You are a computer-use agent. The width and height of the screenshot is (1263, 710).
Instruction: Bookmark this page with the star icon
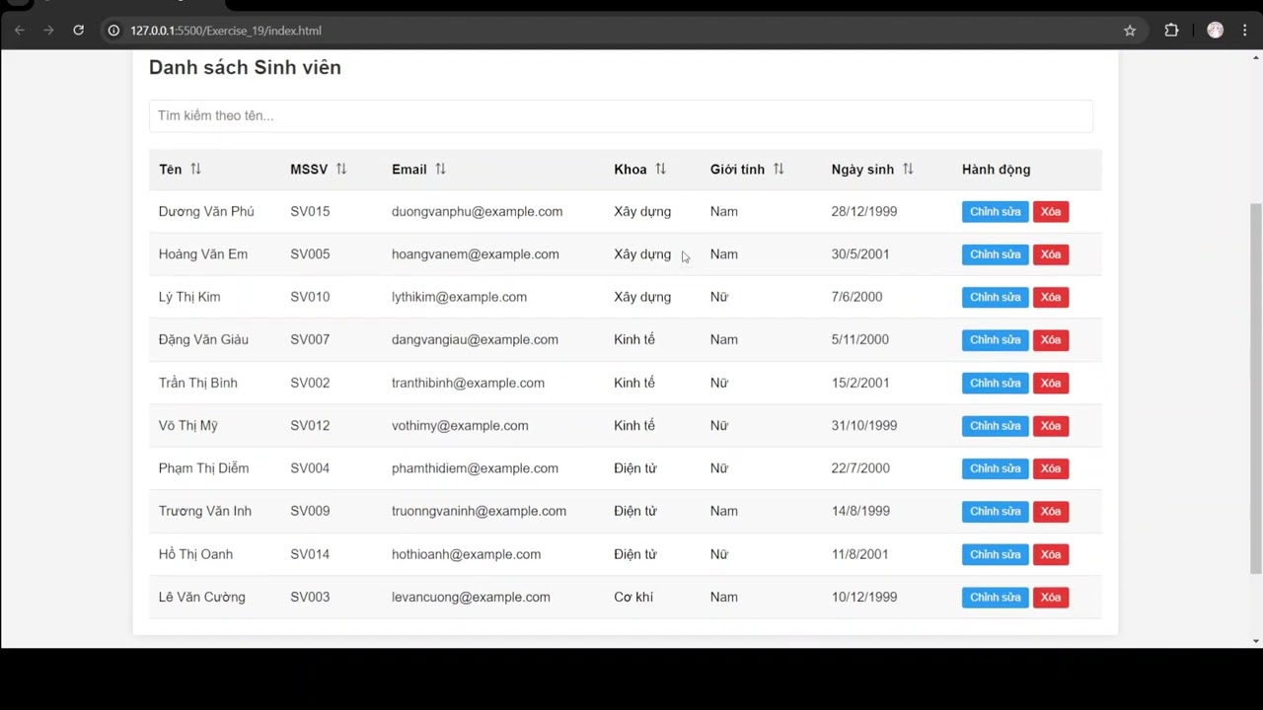tap(1130, 31)
